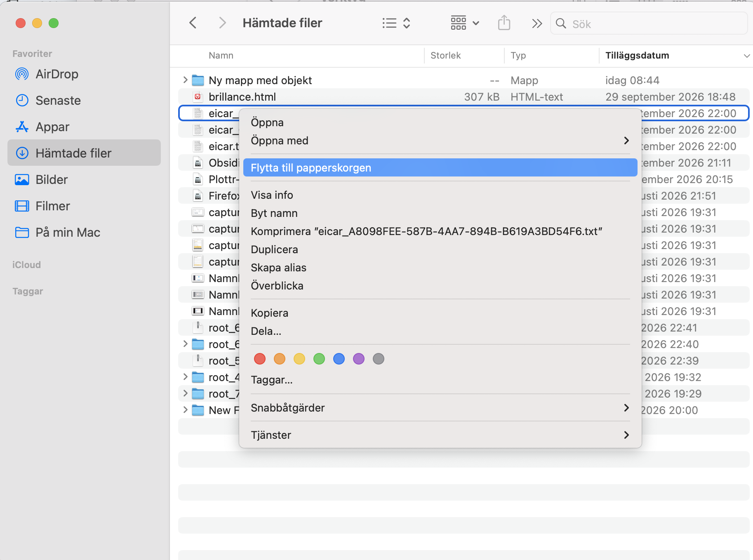Click the share toolbar icon
Viewport: 753px width, 560px height.
(x=504, y=23)
